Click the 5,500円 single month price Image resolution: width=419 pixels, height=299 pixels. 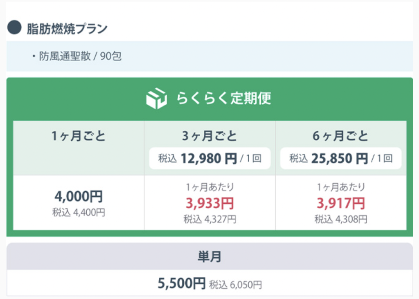182,283
